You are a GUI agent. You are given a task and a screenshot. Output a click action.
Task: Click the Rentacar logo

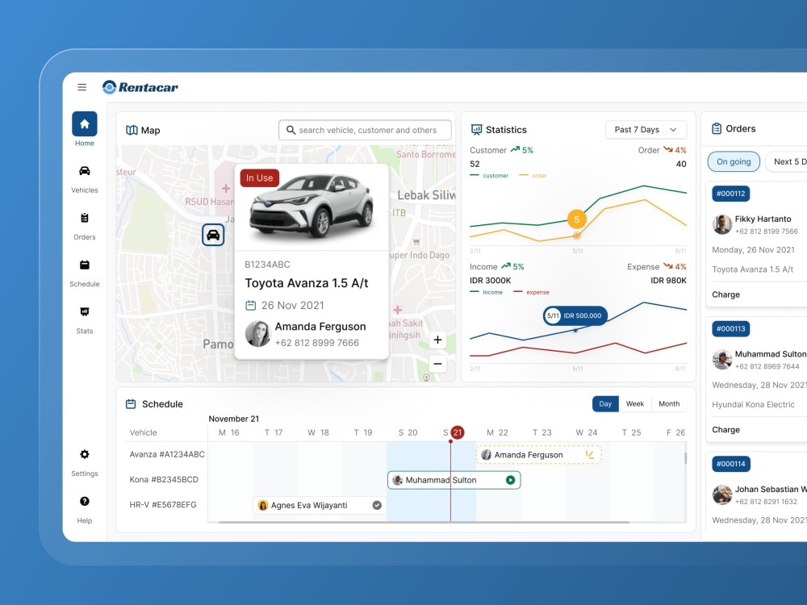point(140,87)
